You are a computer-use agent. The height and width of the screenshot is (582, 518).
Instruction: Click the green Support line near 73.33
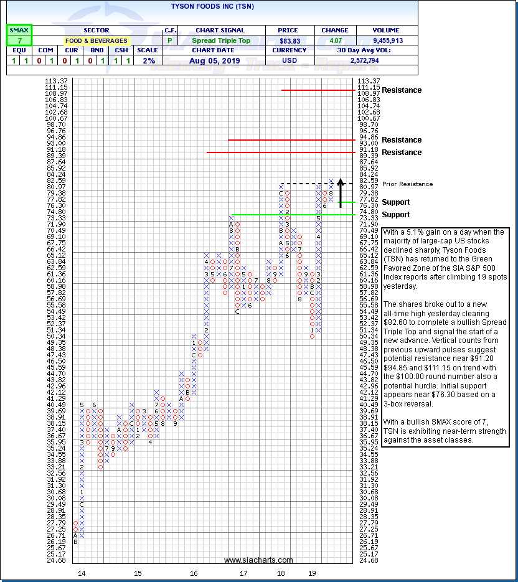pyautogui.click(x=293, y=215)
